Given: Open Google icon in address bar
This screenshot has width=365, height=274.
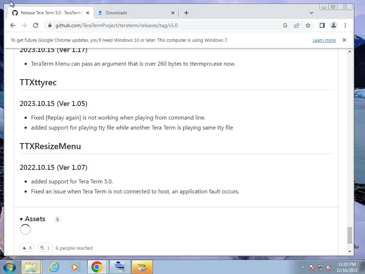Looking at the screenshot, I should [285, 25].
